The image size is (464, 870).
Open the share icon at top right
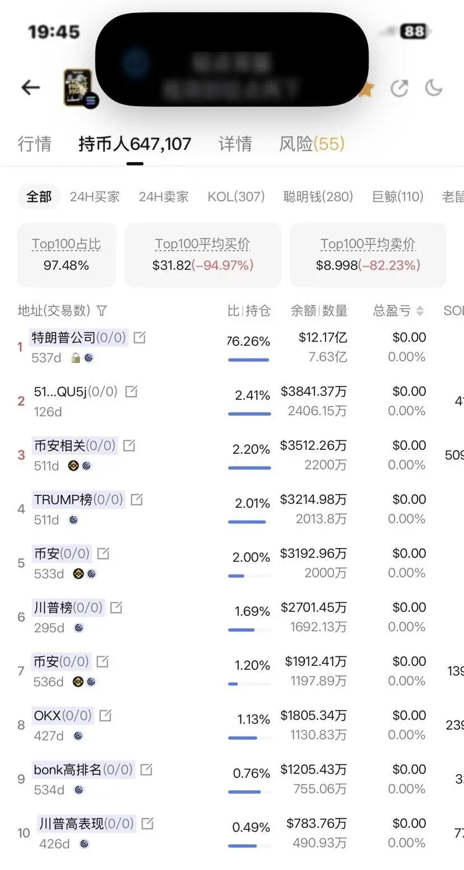click(399, 88)
